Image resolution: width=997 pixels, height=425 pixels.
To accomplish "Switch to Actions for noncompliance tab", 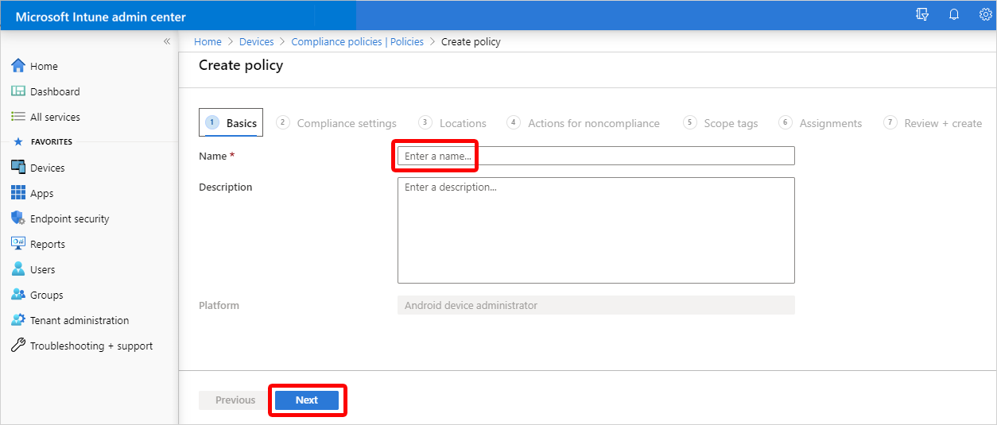I will [584, 123].
